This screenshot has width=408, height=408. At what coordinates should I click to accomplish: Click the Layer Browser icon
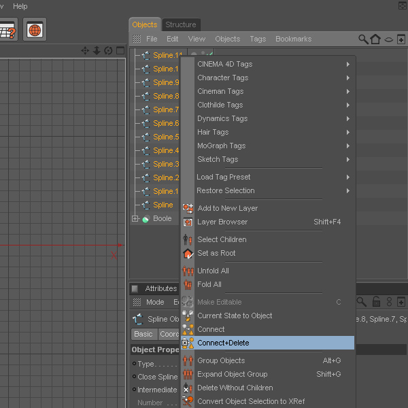(x=188, y=222)
